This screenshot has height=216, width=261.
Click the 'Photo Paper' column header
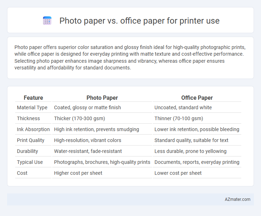pyautogui.click(x=102, y=98)
